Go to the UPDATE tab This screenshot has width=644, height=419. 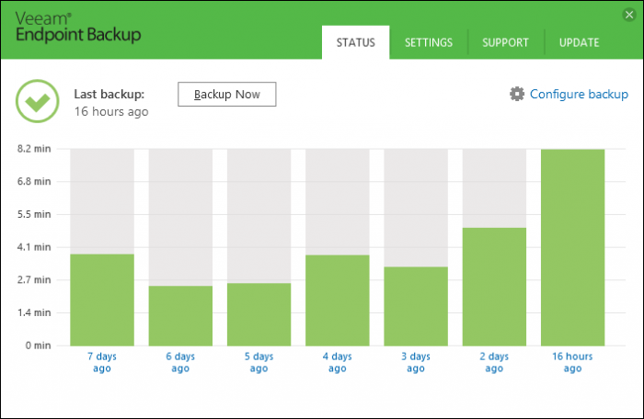tap(579, 42)
